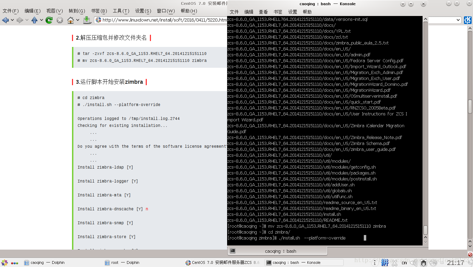Viewport: 473px width, 267px height.
Task: Open Konsole 设置 menu
Action: pos(292,12)
